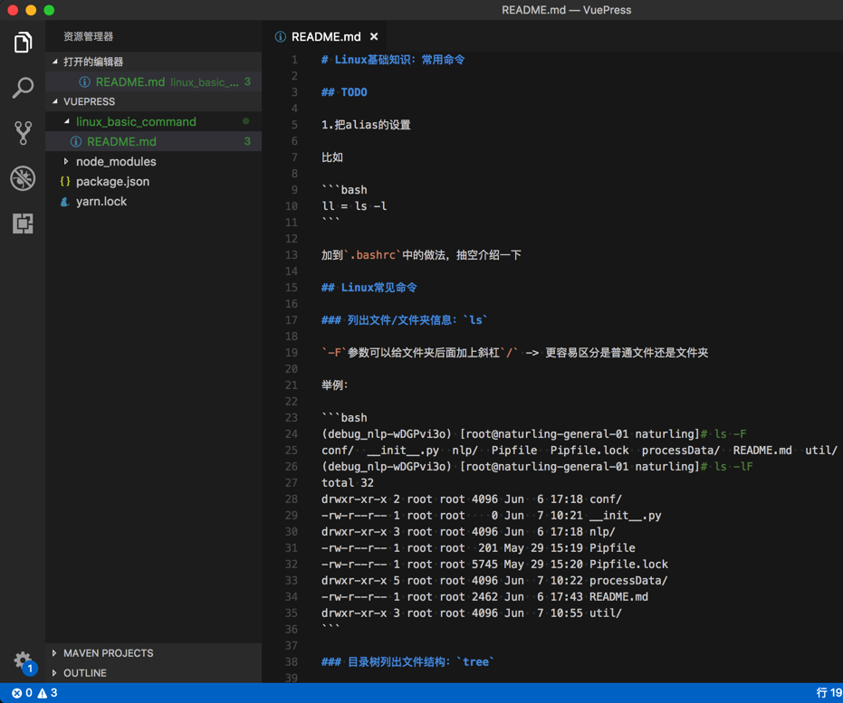
Task: Open the Source Control view icon
Action: tap(23, 133)
